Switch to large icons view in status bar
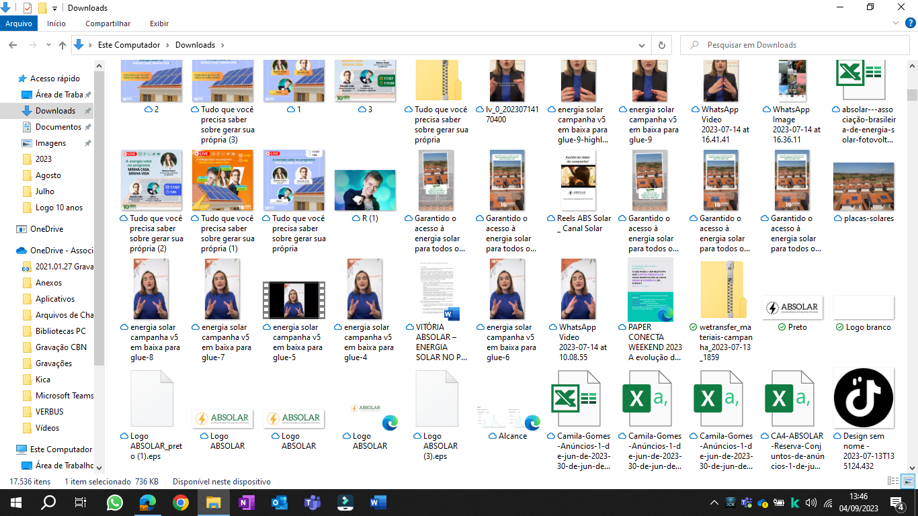Viewport: 918px width, 516px height. click(x=908, y=481)
